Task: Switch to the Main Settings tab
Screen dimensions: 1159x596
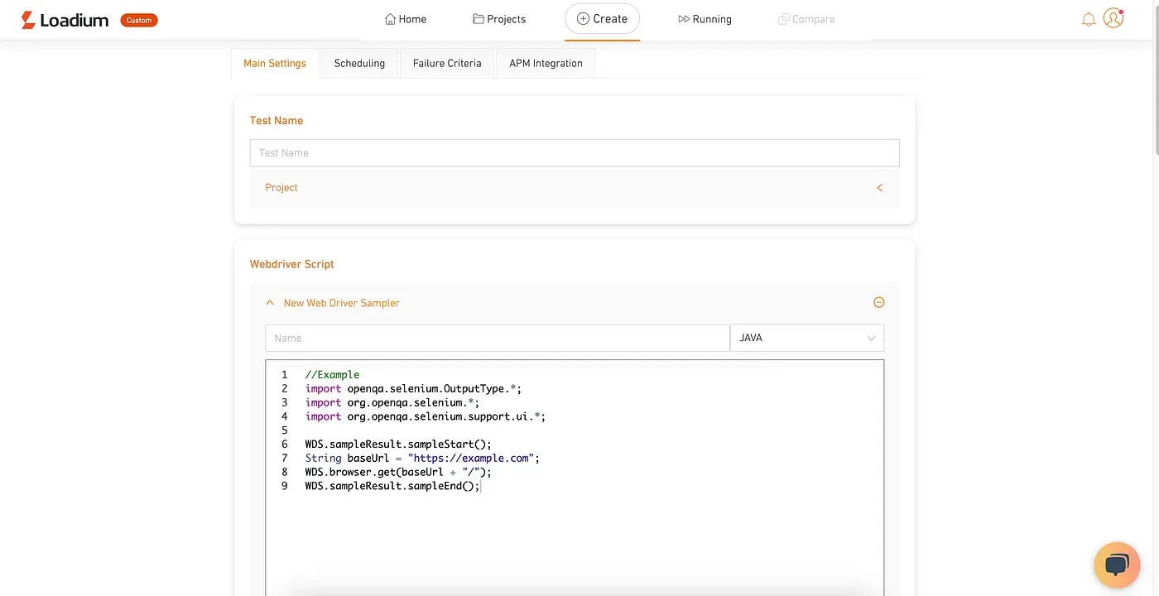Action: [x=275, y=64]
